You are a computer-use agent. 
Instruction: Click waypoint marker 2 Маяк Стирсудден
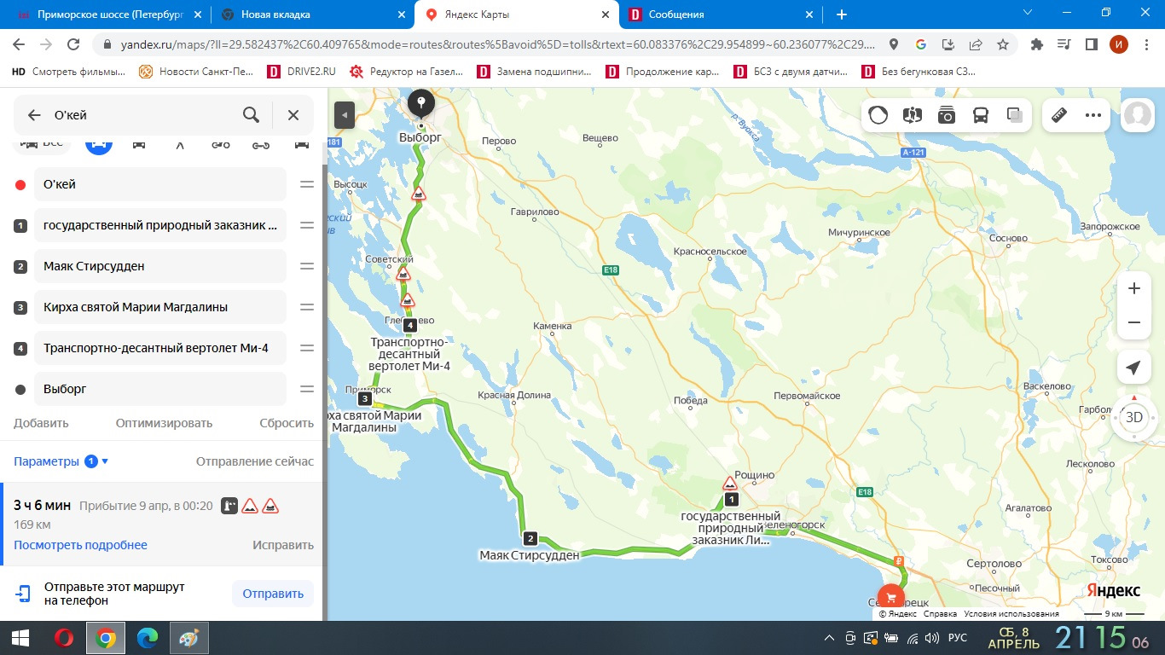[530, 538]
